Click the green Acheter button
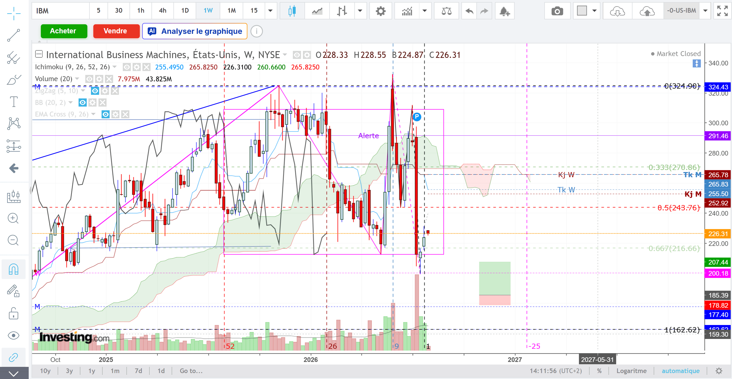732x379 pixels. point(64,31)
